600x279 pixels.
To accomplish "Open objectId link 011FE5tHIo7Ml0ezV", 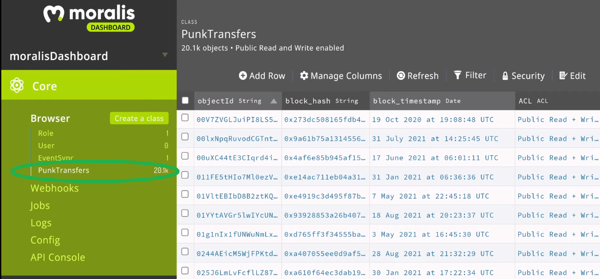I will (237, 177).
